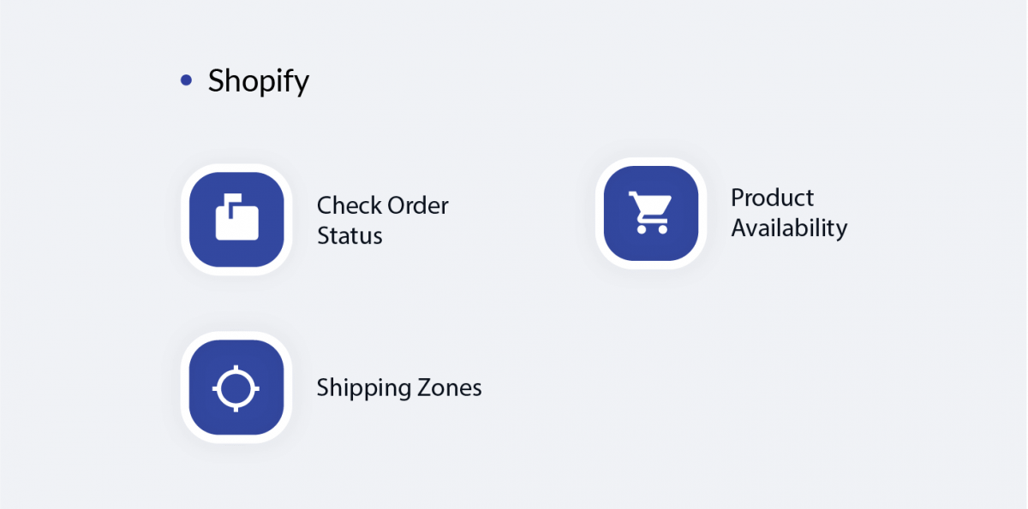Click the white target circle glyph
The width and height of the screenshot is (1028, 509).
[236, 388]
